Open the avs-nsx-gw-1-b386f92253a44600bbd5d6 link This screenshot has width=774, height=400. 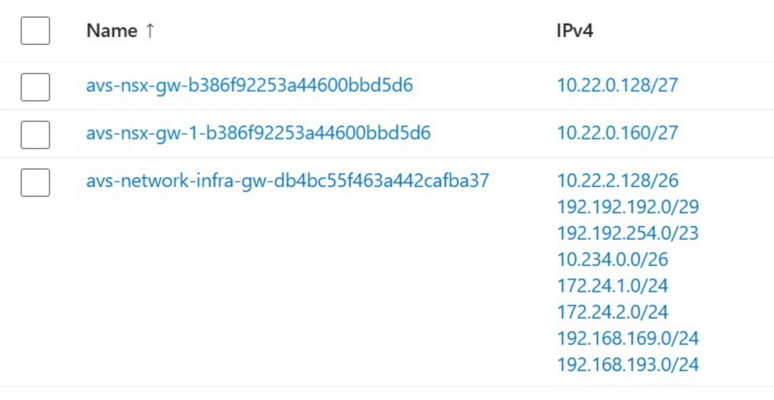click(258, 133)
